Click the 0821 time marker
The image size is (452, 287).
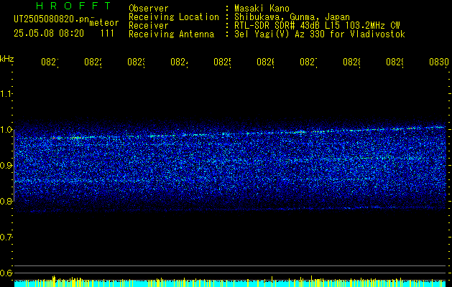[50, 62]
